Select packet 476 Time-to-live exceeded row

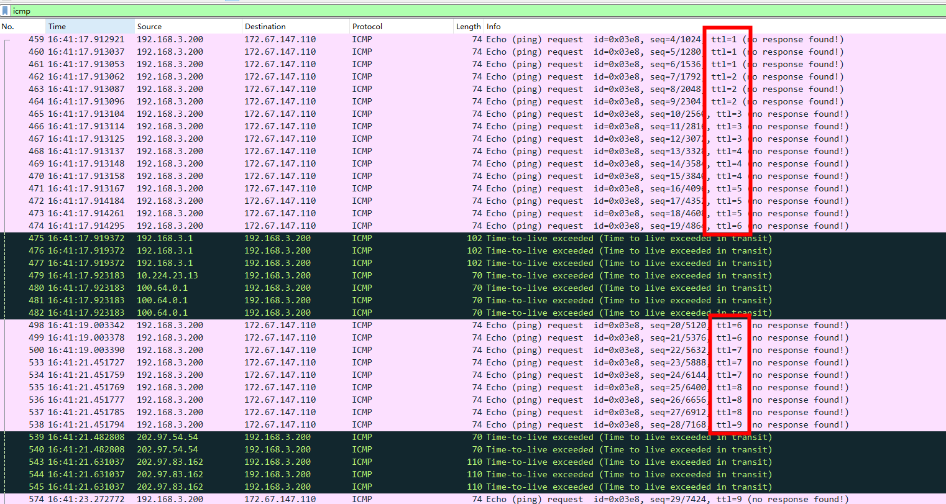tap(473, 250)
